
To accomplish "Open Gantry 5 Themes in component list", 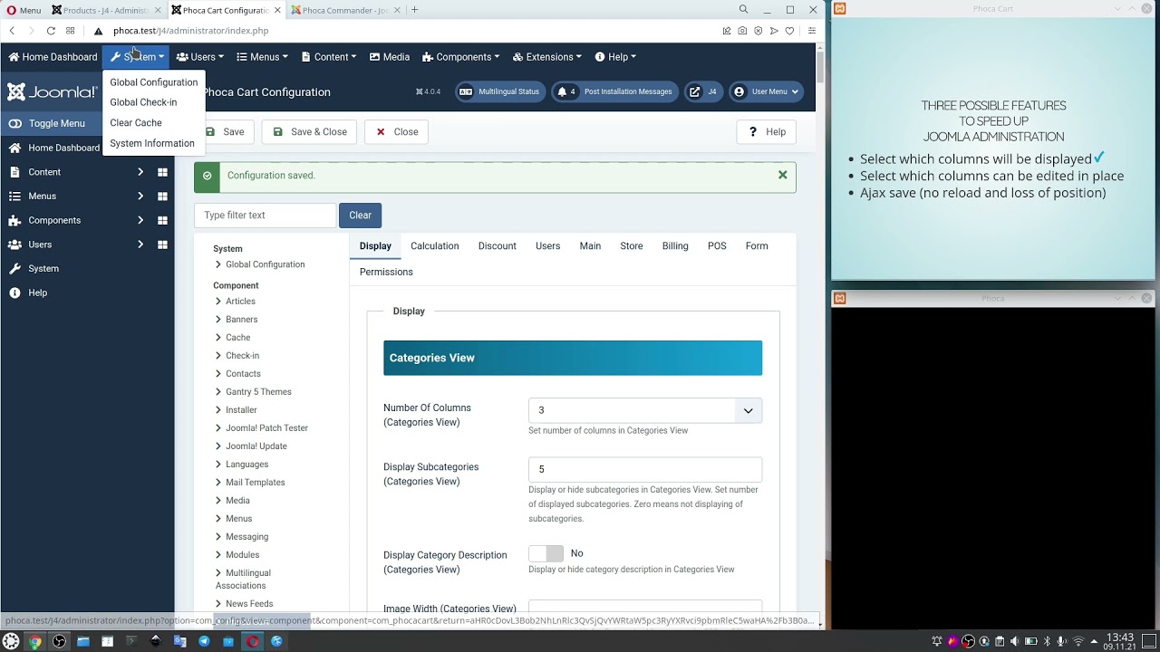I will point(258,392).
